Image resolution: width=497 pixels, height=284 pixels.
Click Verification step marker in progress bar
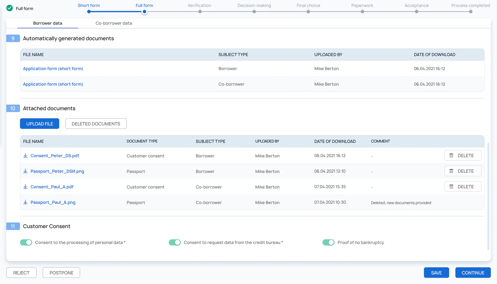(x=200, y=12)
